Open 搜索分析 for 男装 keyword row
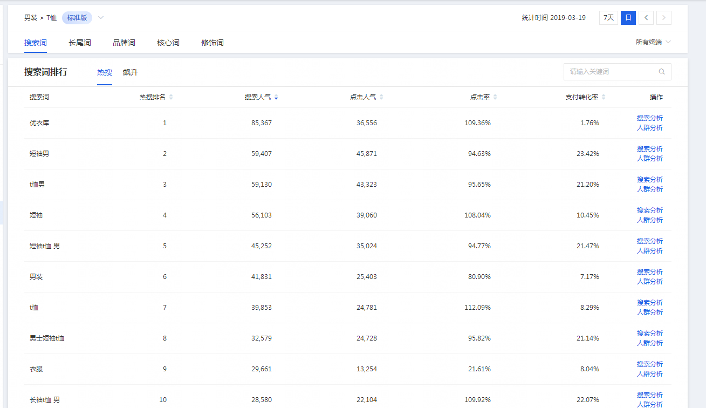 [x=650, y=272]
